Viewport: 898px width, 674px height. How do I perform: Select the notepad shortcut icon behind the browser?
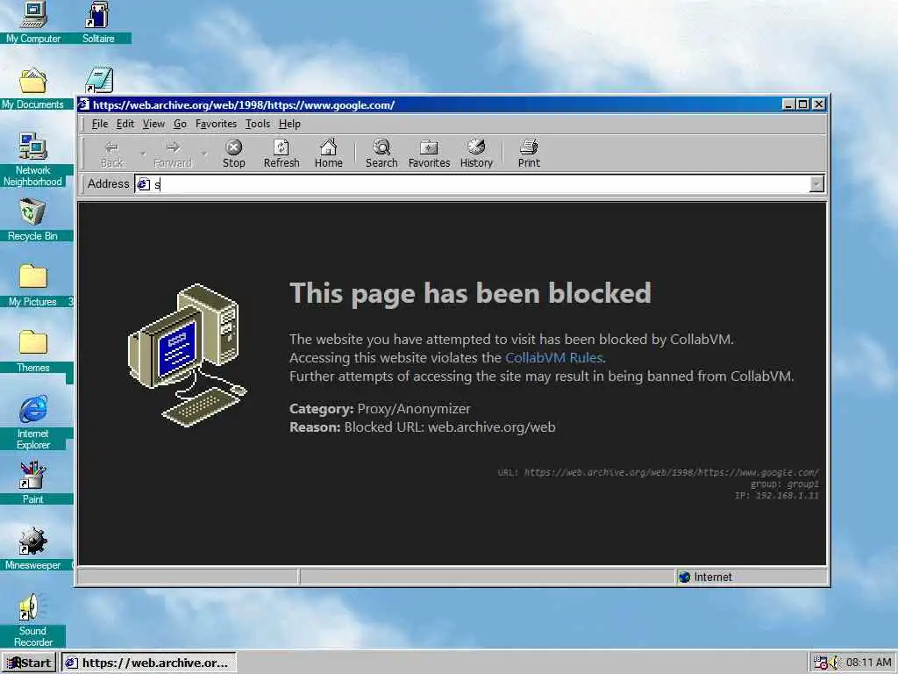pyautogui.click(x=99, y=80)
